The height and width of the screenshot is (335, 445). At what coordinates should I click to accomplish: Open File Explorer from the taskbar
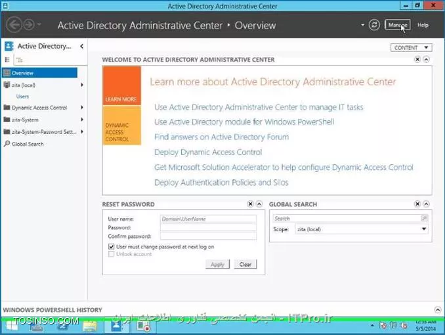90,326
